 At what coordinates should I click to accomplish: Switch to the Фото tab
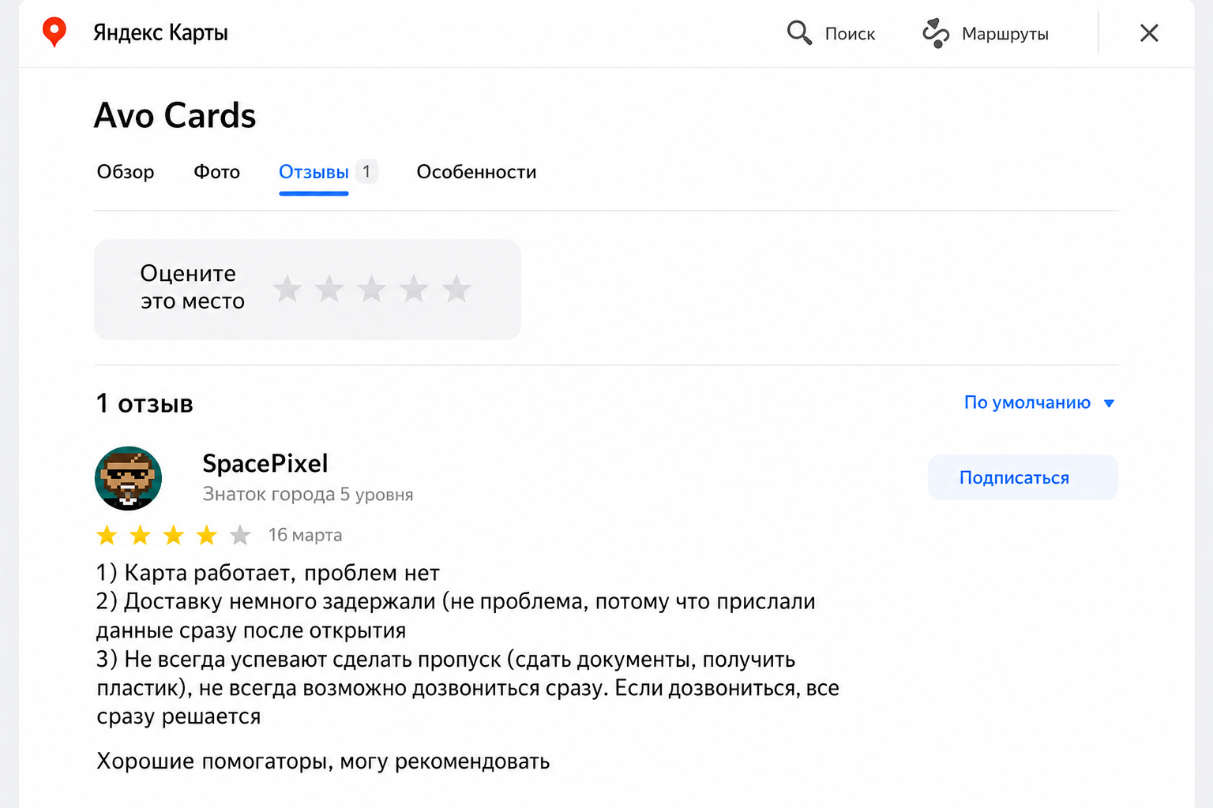(217, 172)
